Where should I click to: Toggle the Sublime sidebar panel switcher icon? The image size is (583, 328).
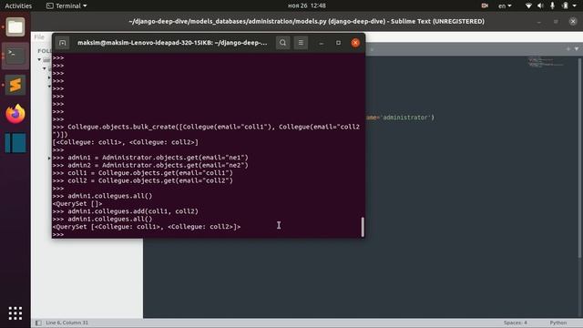point(38,323)
